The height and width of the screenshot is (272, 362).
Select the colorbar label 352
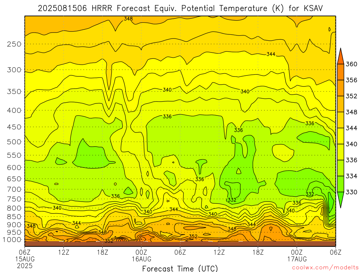(351, 96)
